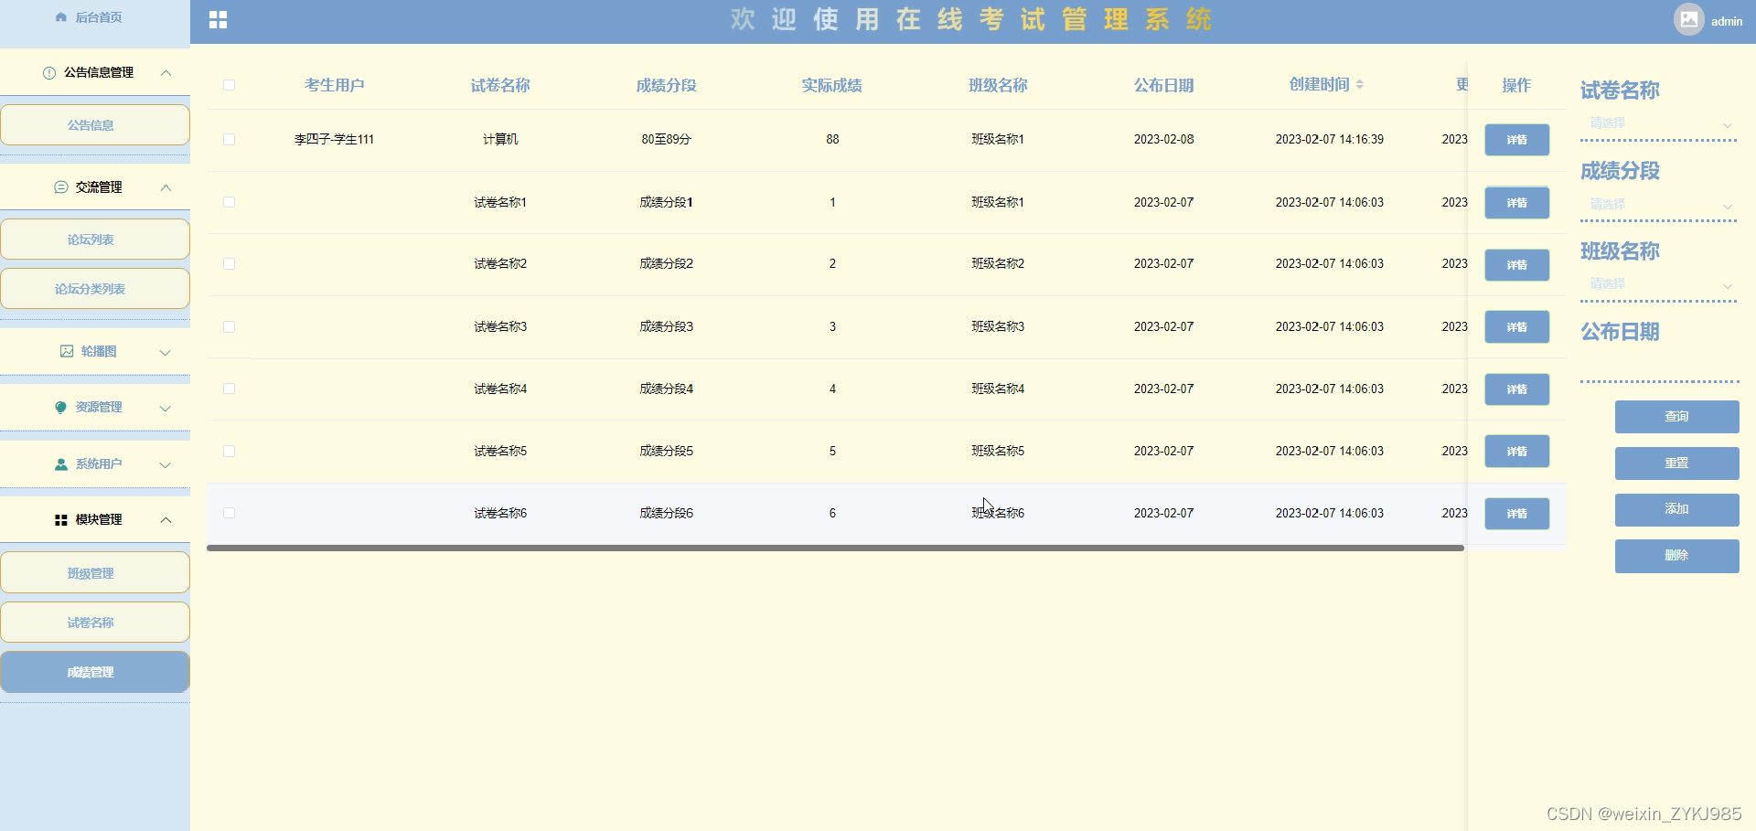Click the chat bubble icon beside 交流管理

coord(61,187)
